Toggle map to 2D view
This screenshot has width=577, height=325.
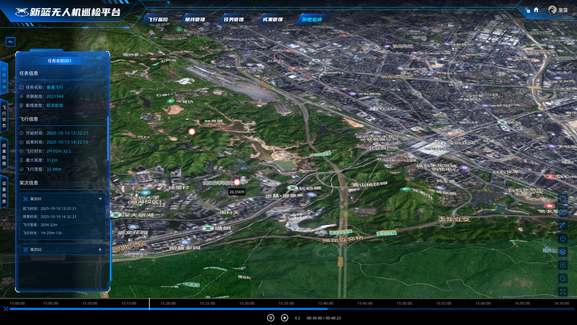point(563,212)
